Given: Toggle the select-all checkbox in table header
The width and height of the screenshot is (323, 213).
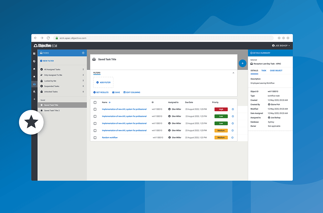Looking at the screenshot, I should [x=95, y=102].
